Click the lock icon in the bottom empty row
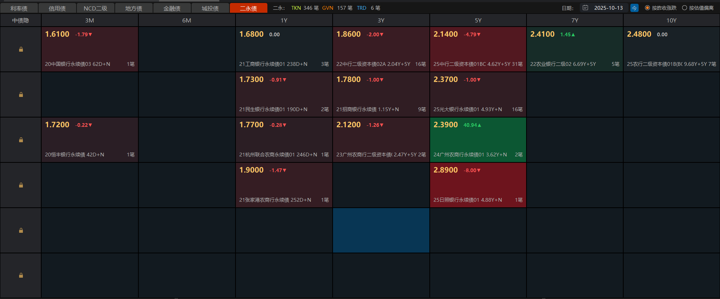This screenshot has width=720, height=299. tap(21, 275)
